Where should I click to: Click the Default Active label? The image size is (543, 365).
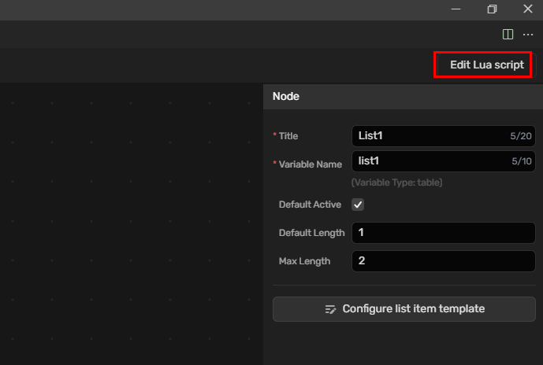click(310, 205)
